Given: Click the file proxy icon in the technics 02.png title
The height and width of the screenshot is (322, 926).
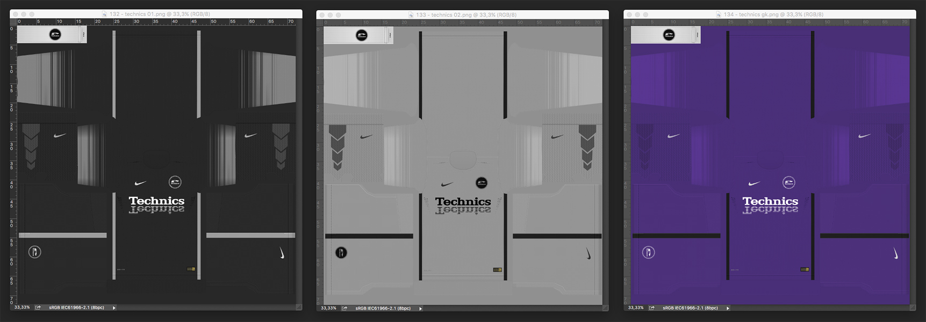Looking at the screenshot, I should (x=411, y=15).
